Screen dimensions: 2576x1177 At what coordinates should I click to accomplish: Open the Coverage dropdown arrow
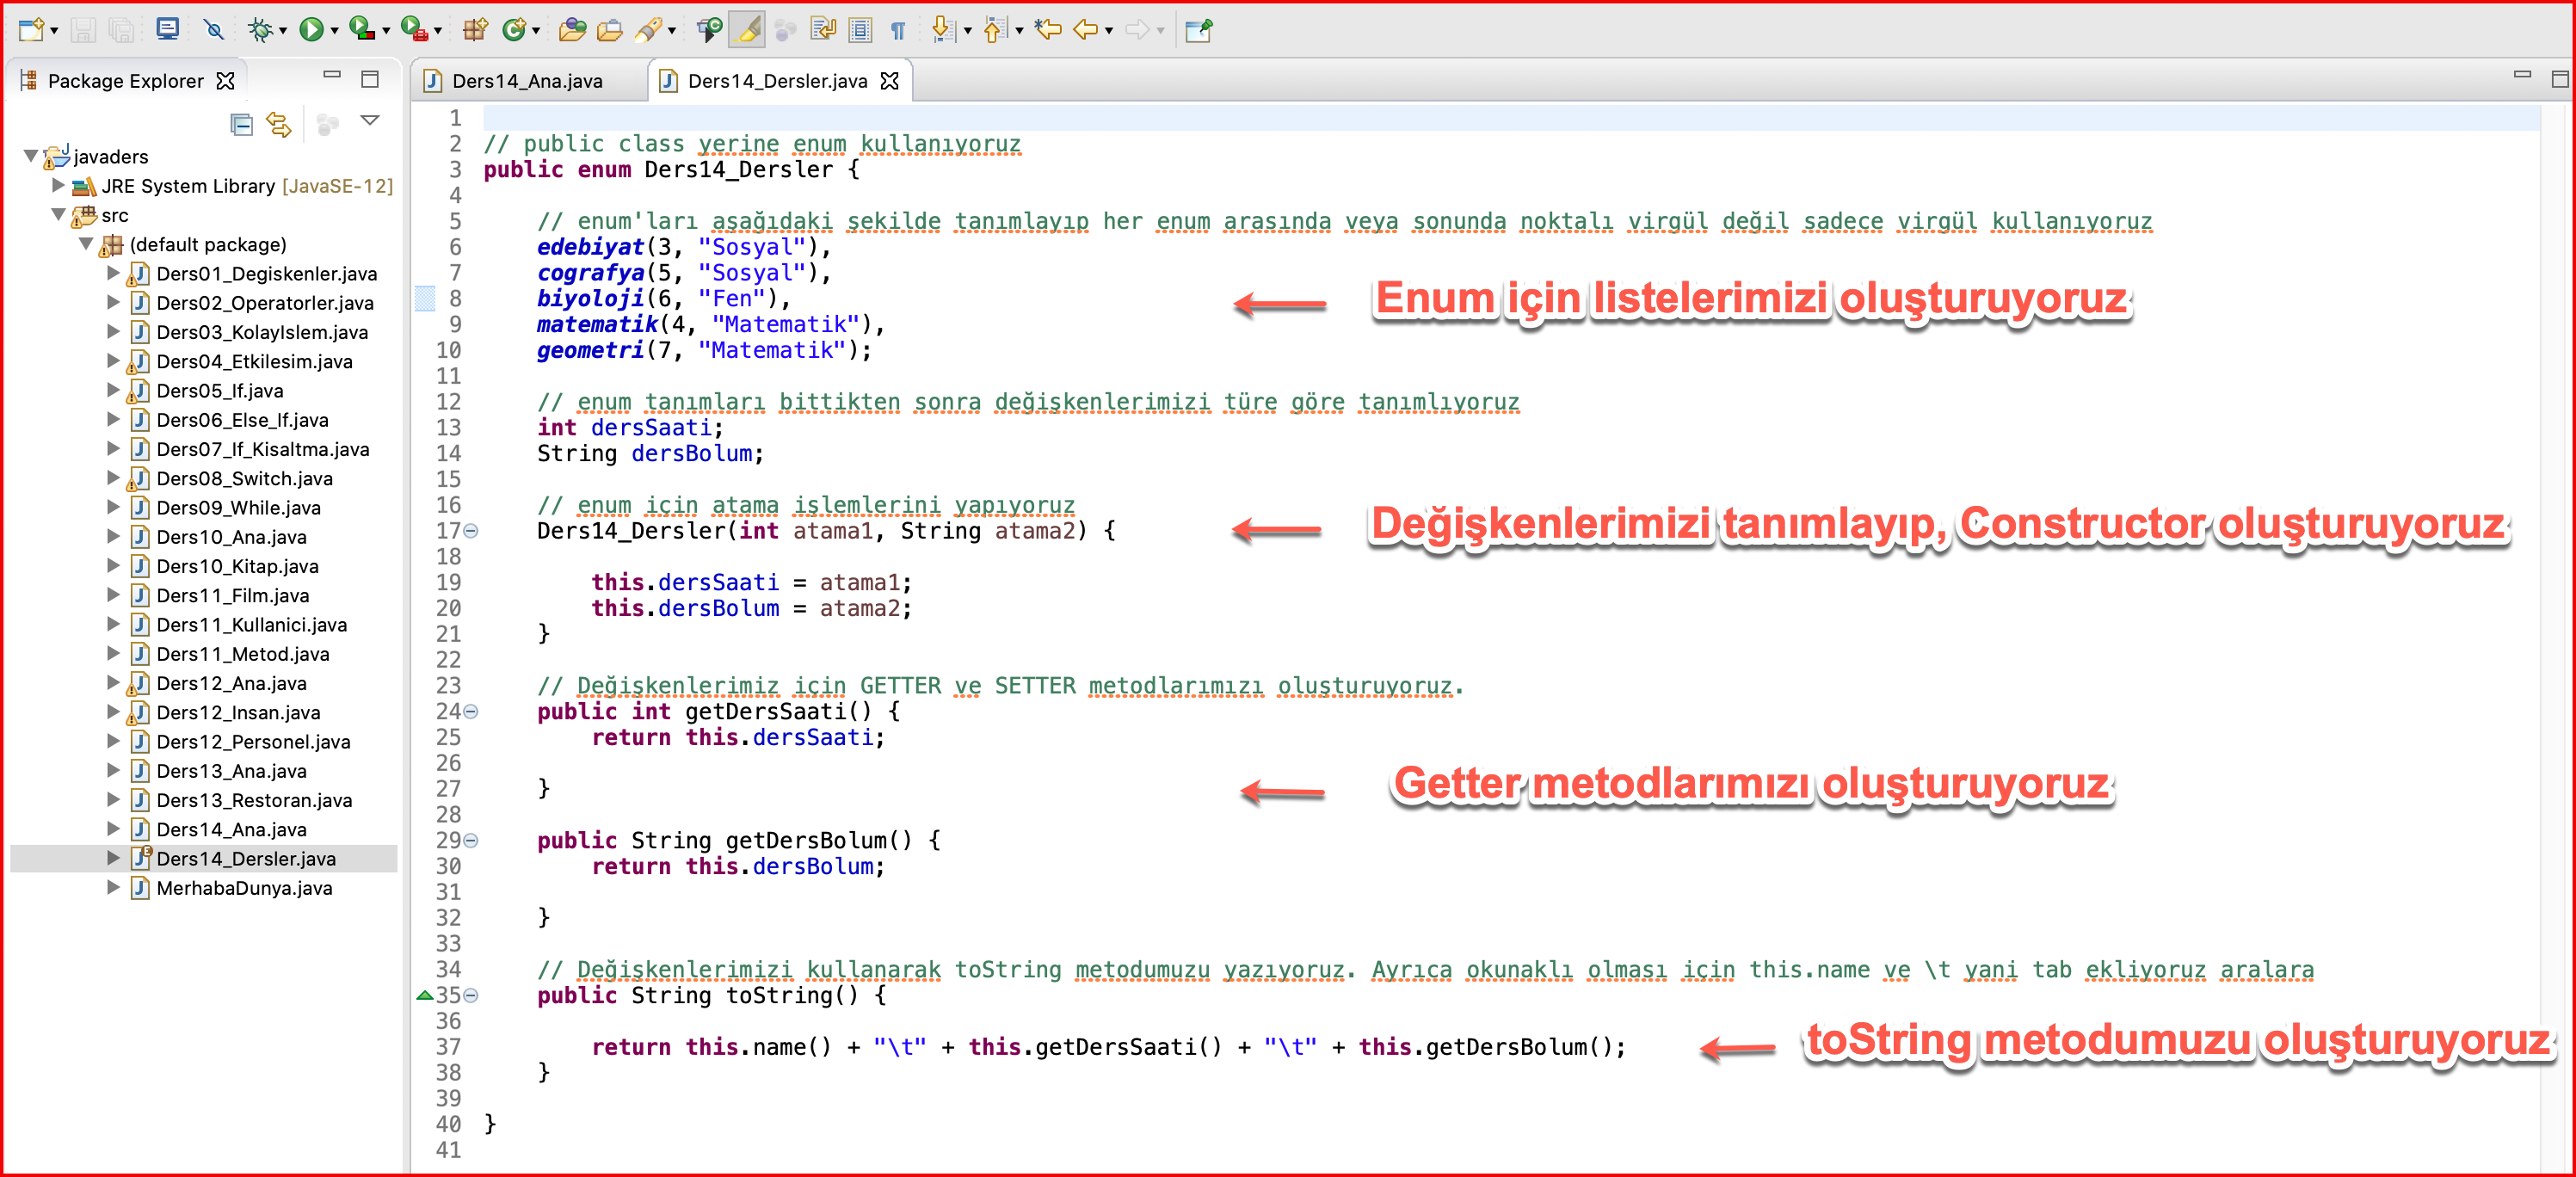coord(386,31)
